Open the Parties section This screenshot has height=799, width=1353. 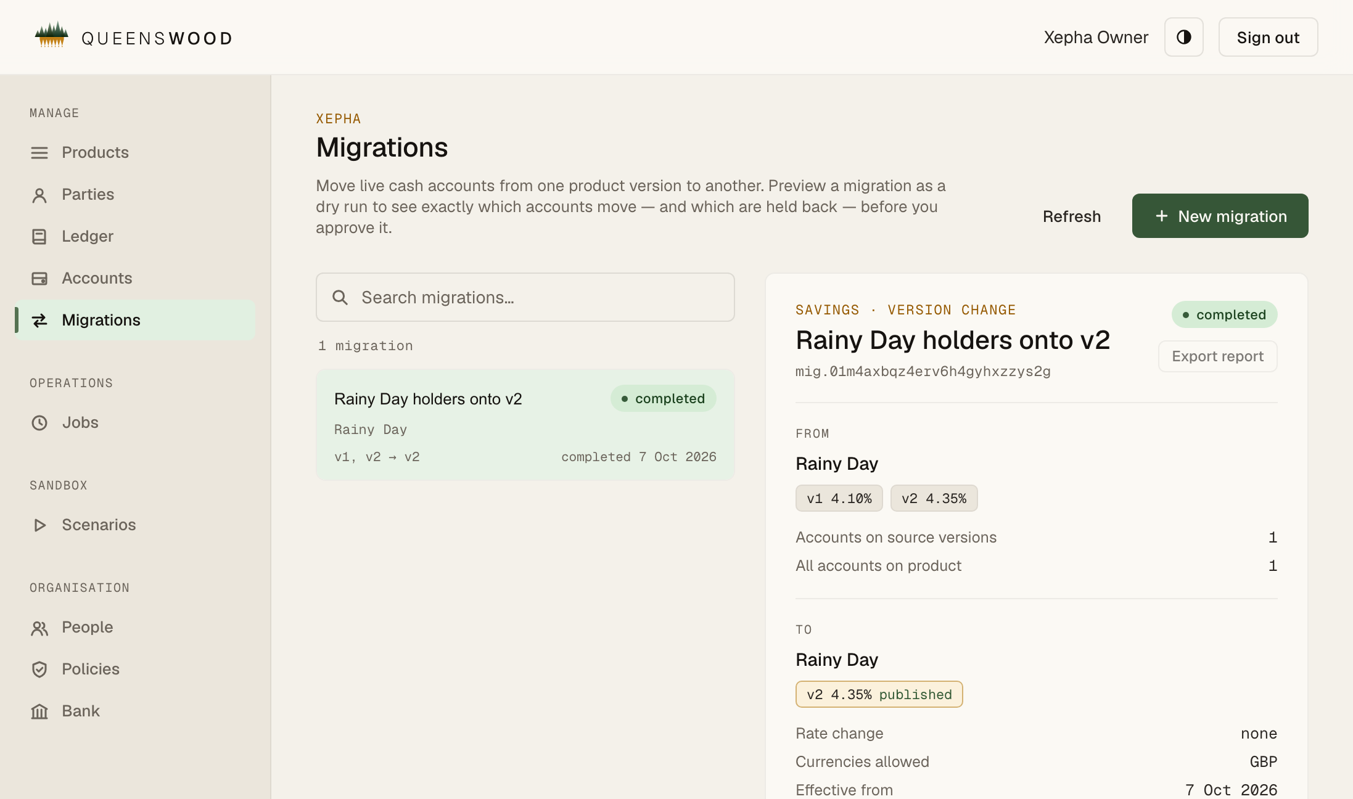pyautogui.click(x=134, y=194)
